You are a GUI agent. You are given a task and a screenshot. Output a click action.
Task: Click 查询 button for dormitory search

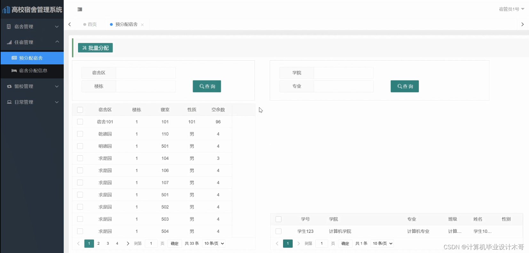click(207, 86)
